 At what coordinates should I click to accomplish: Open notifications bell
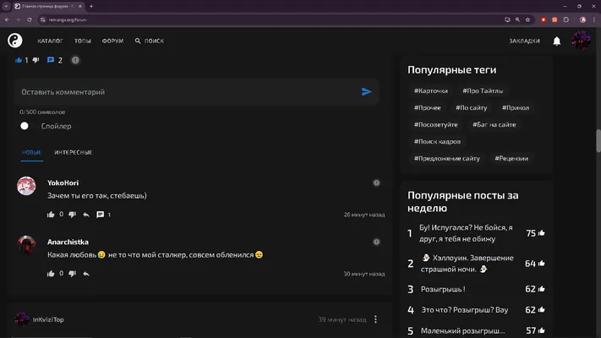point(556,41)
